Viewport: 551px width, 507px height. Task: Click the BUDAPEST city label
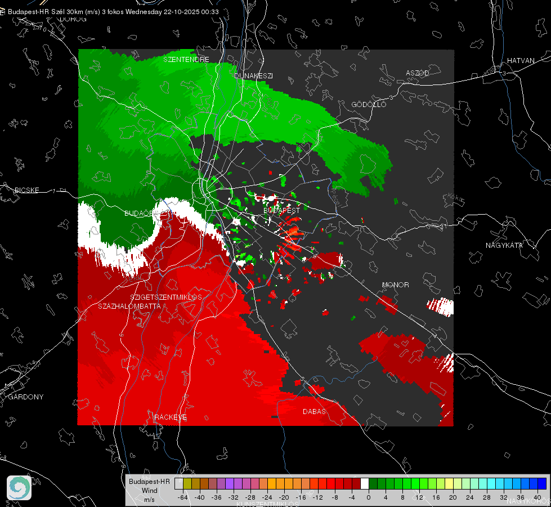click(x=282, y=210)
